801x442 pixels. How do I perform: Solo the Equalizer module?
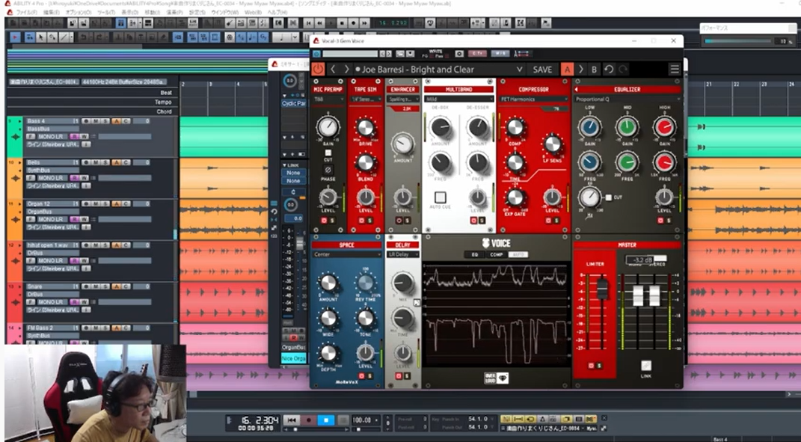coord(668,221)
